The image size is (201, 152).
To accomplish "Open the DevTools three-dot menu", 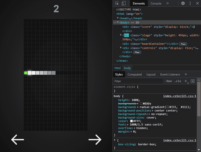I will [190, 3].
